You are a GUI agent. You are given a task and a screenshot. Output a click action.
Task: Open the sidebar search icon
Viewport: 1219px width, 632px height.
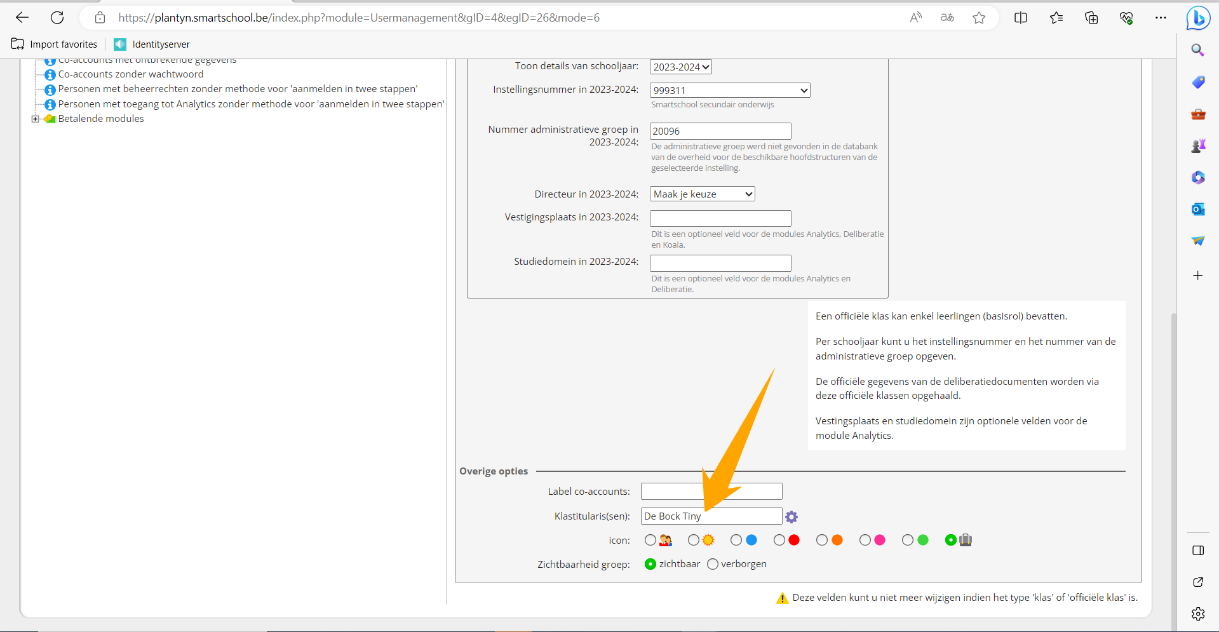point(1198,50)
